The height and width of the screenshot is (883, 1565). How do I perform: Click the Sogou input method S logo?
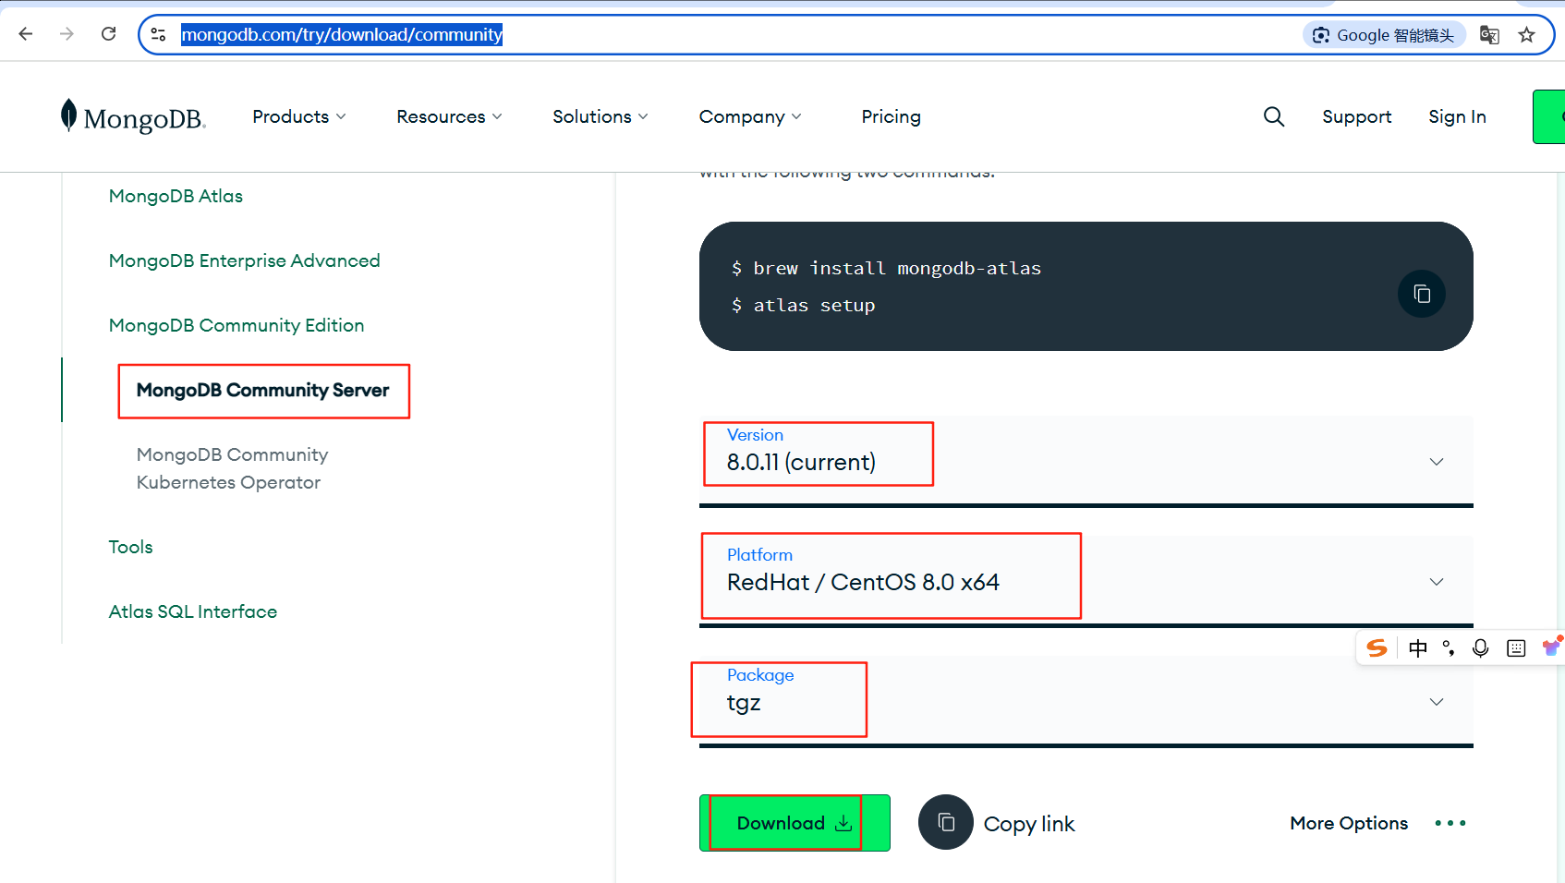(1377, 648)
